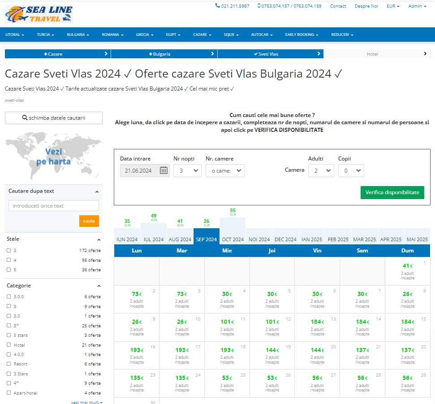Viewport: 435px width, 404px height.
Task: Click the mobile icon beside 0753.074.157
Action: pos(259,5)
